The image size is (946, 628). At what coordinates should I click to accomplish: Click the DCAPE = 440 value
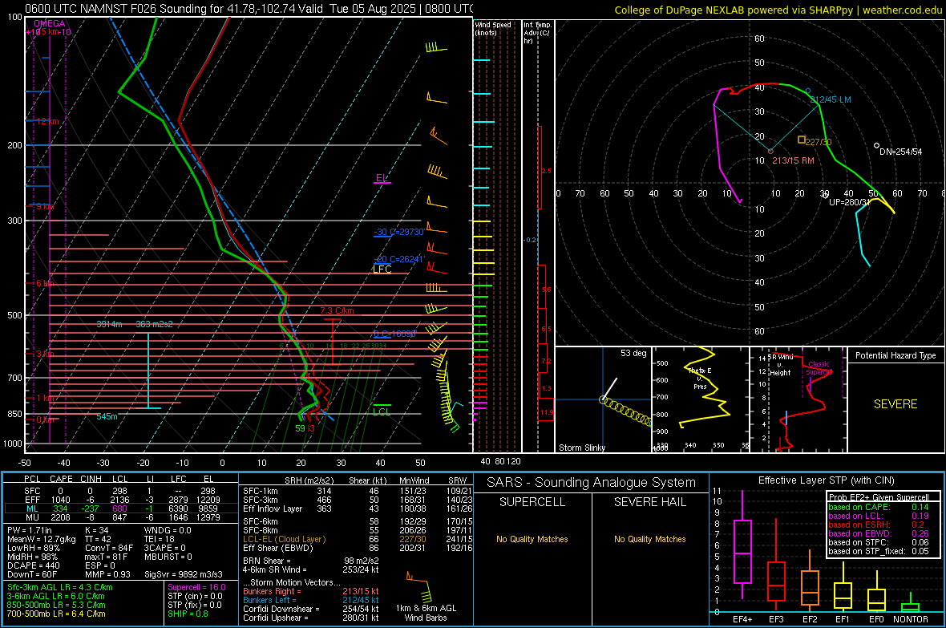[33, 565]
